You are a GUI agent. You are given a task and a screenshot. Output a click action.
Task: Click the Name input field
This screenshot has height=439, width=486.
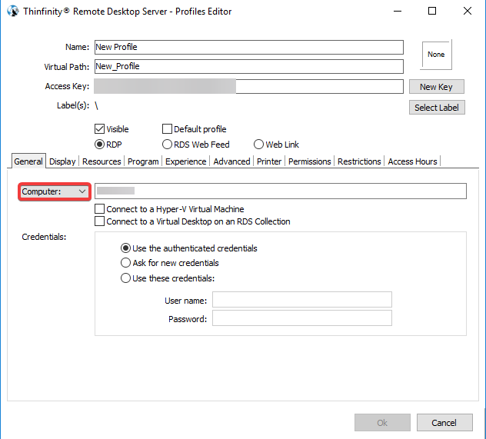point(249,47)
